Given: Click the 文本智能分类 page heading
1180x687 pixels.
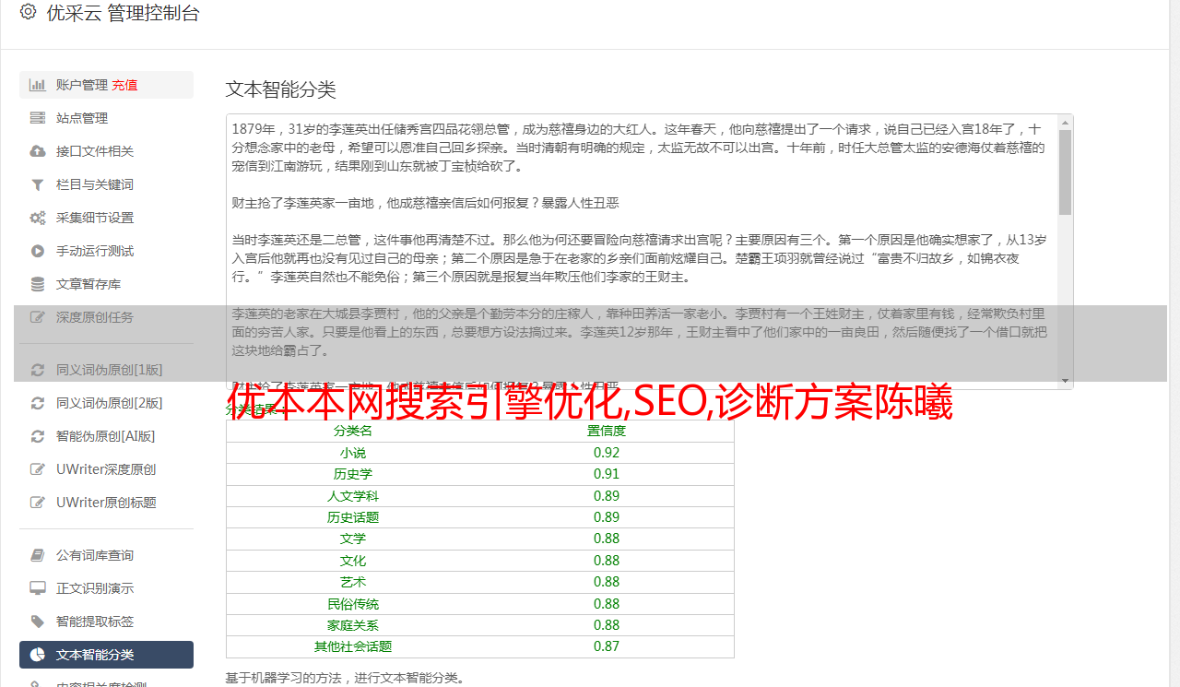Looking at the screenshot, I should [x=281, y=89].
